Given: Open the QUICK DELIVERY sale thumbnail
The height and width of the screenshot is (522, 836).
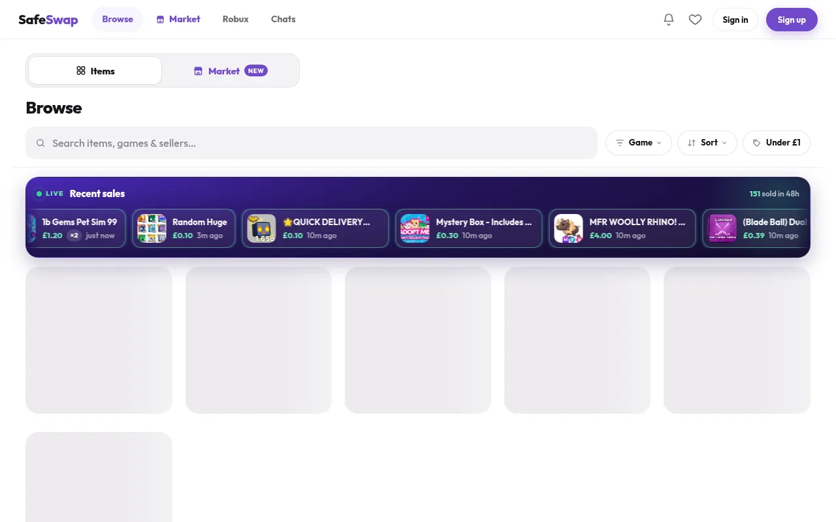Looking at the screenshot, I should pos(261,228).
